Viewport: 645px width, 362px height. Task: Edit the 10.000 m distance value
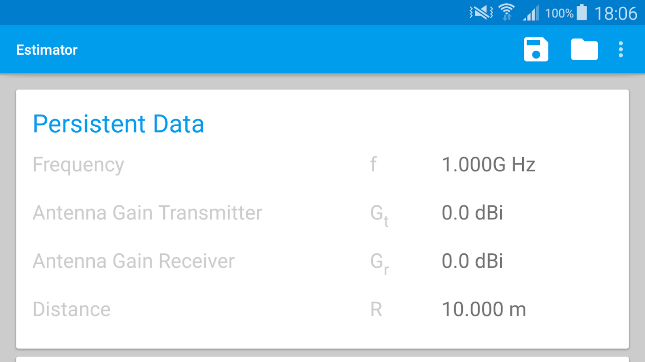[484, 310]
